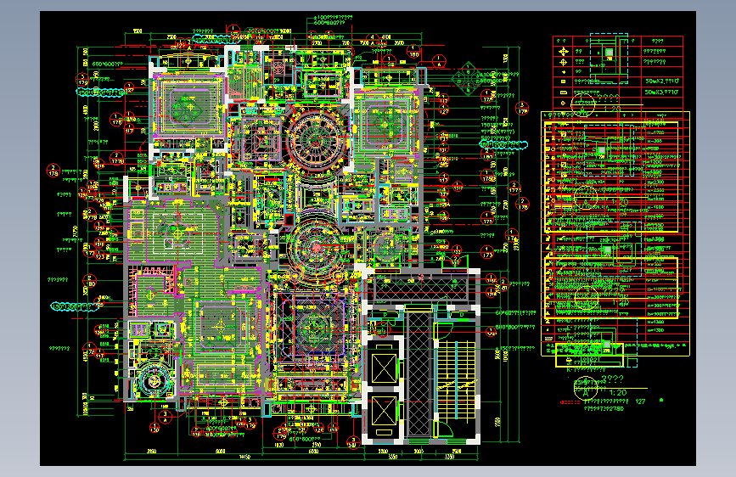
Task: Select the lower large circular ceiling pattern
Action: click(316, 247)
